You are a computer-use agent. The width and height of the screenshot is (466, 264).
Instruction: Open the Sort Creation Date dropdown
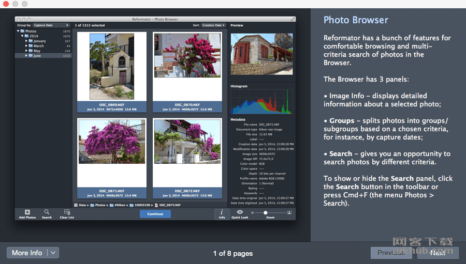coord(213,25)
